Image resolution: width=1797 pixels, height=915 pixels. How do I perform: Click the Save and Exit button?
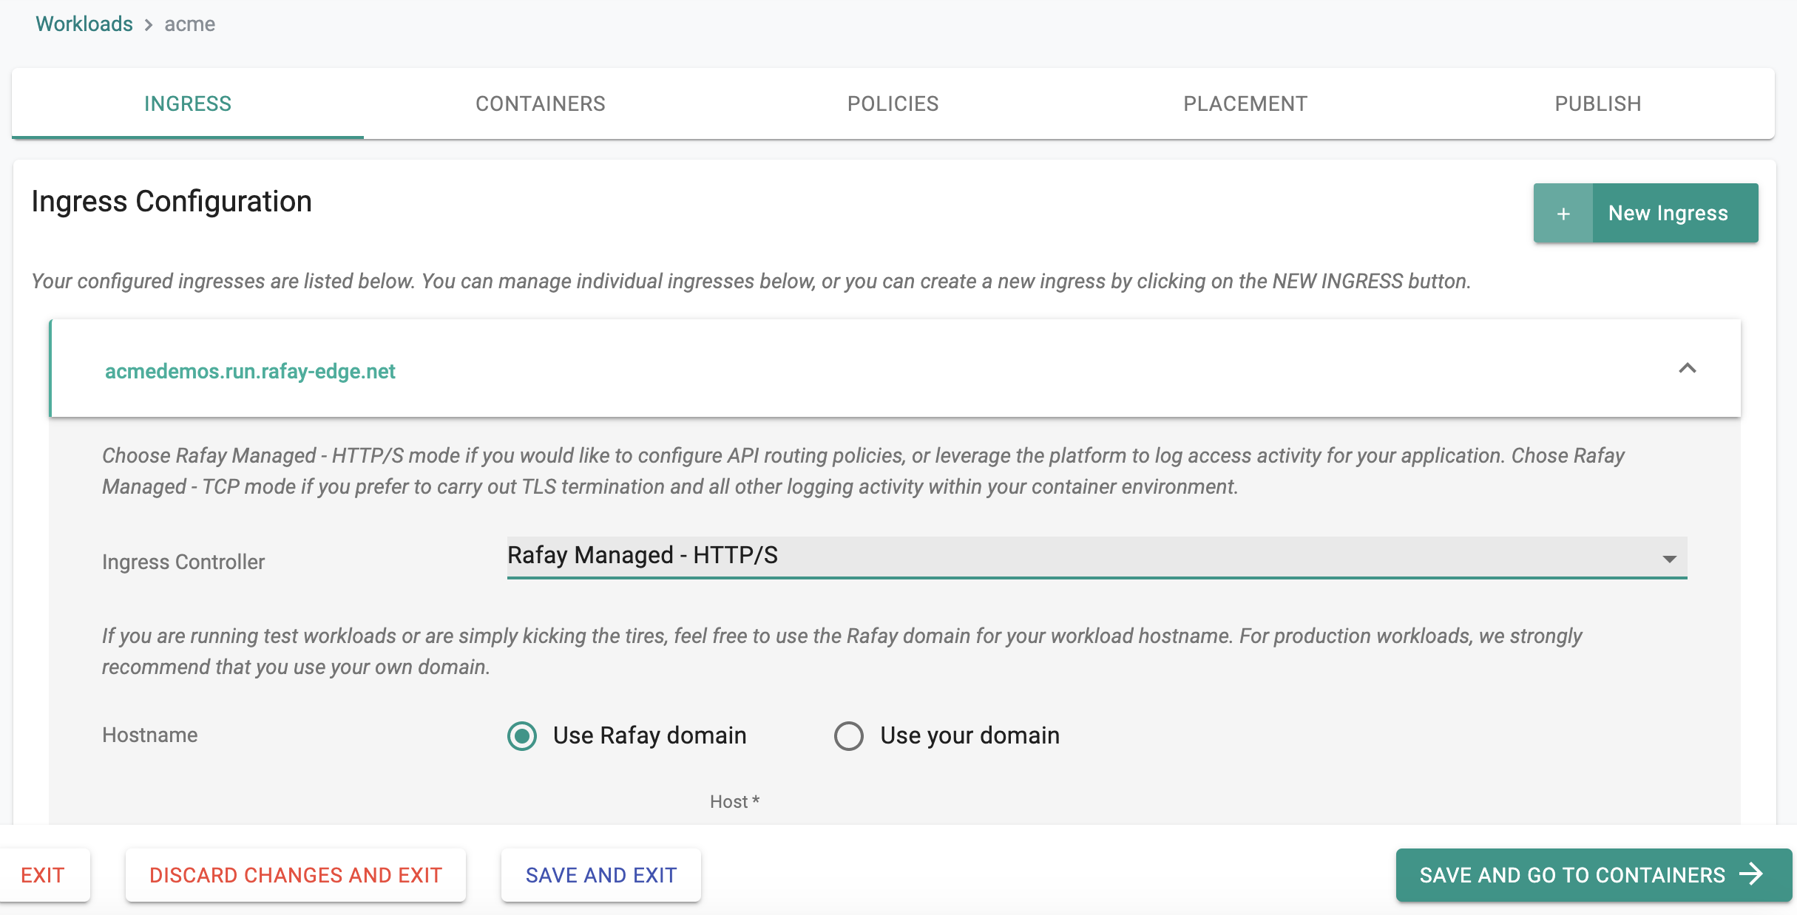click(x=601, y=875)
